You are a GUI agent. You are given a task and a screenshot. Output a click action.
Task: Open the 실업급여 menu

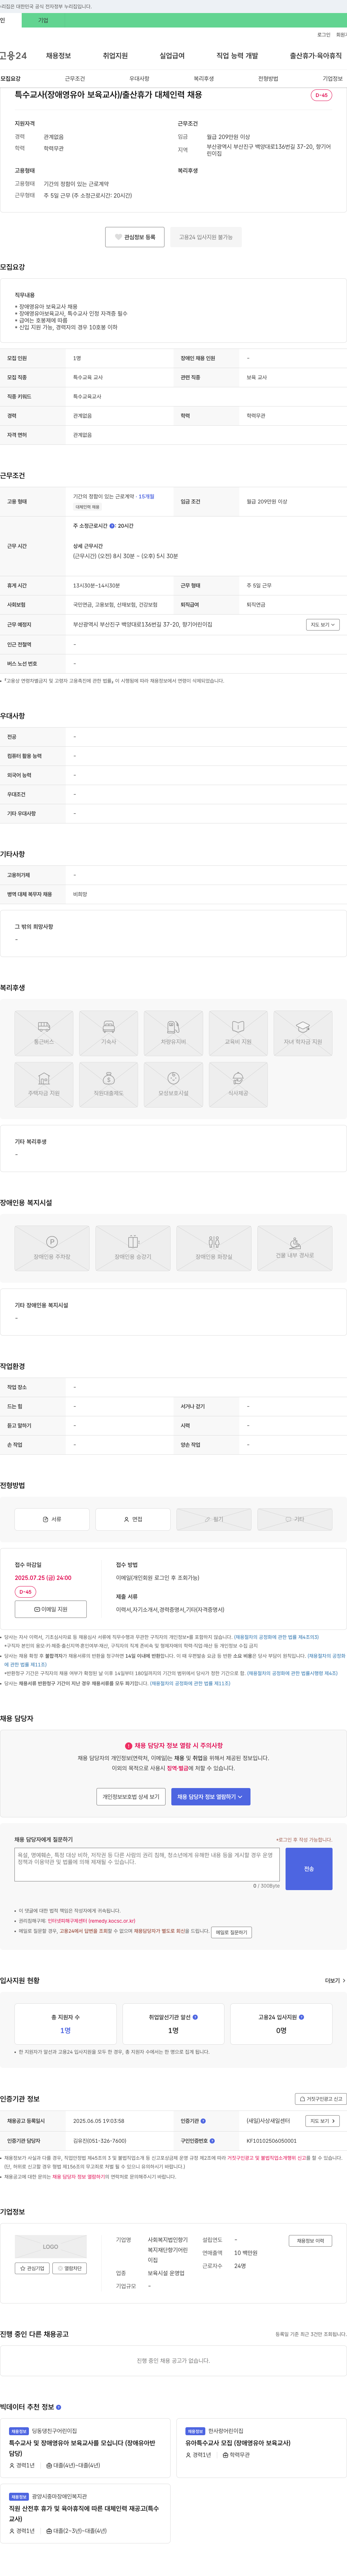point(172,56)
